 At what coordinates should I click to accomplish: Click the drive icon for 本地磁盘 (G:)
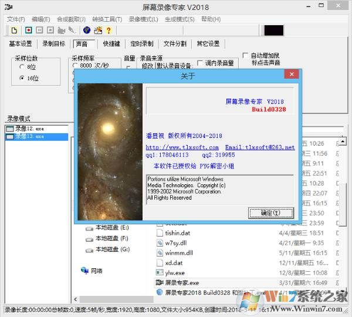pyautogui.click(x=89, y=250)
